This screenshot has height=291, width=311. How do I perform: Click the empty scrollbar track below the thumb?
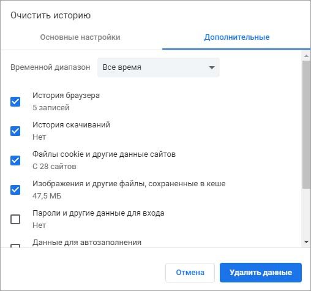[x=306, y=213]
